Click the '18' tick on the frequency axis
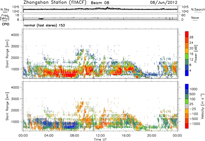Image resolution: width=205 pixels, height=141 pixels. [17, 15]
